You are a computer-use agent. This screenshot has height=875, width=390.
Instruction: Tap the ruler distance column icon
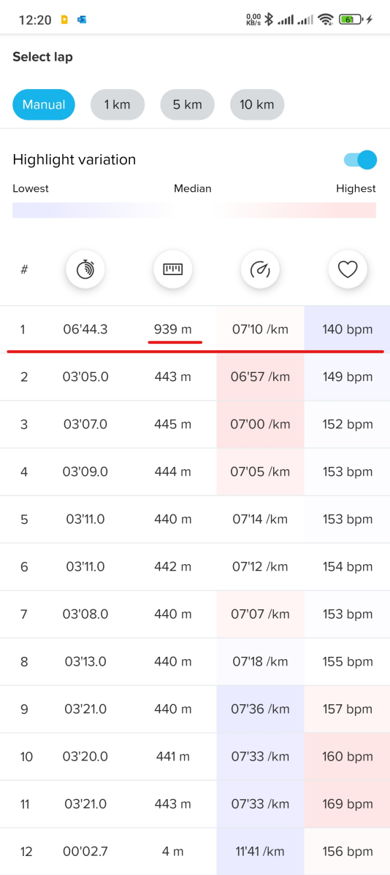[172, 269]
